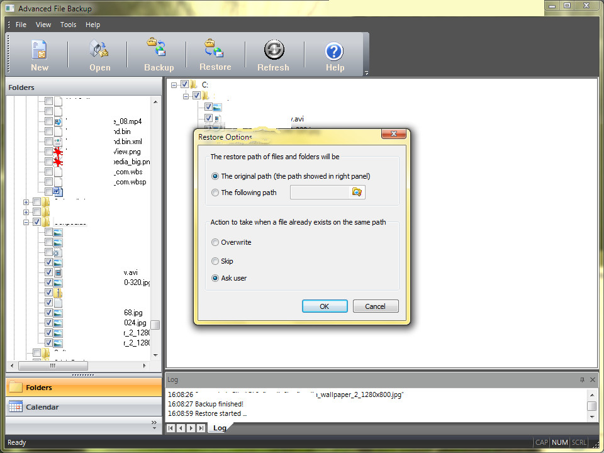Open the Tools menu
Screen dimensions: 604x453
(x=68, y=25)
